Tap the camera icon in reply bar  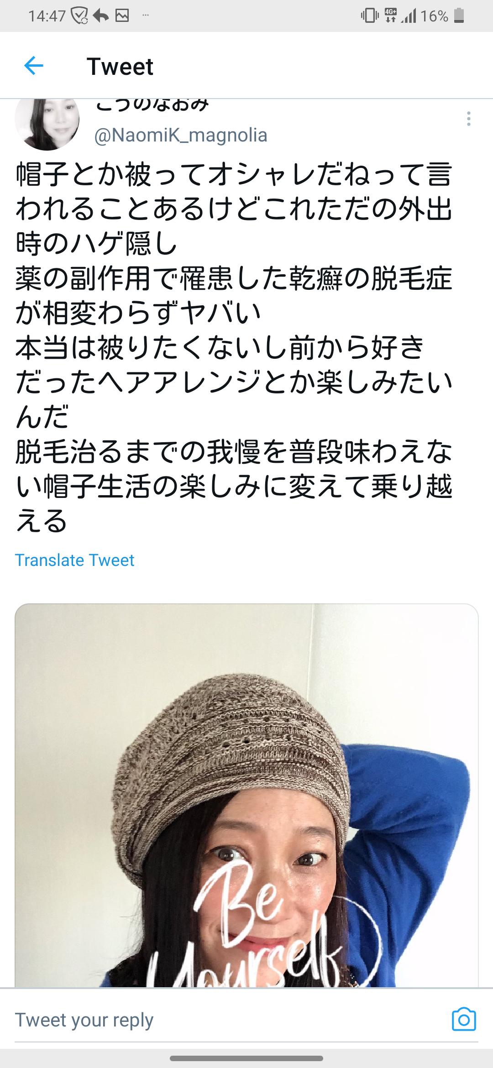pyautogui.click(x=464, y=1019)
